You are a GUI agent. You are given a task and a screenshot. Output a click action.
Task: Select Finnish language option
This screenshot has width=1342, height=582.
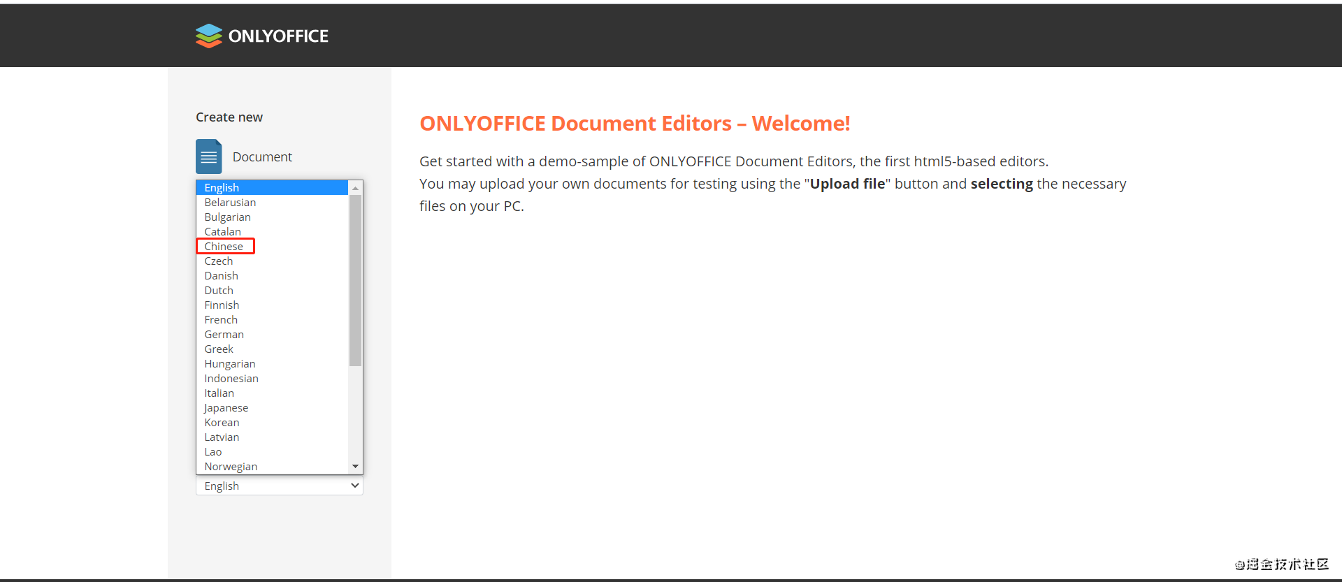coord(273,305)
